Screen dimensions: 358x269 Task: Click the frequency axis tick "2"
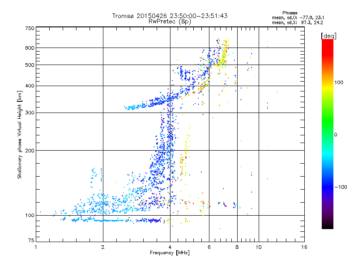point(103,247)
